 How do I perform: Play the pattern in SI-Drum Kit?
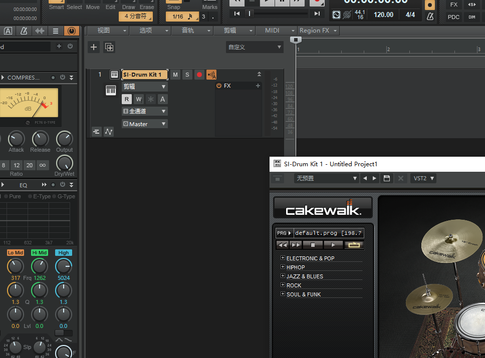coord(333,245)
